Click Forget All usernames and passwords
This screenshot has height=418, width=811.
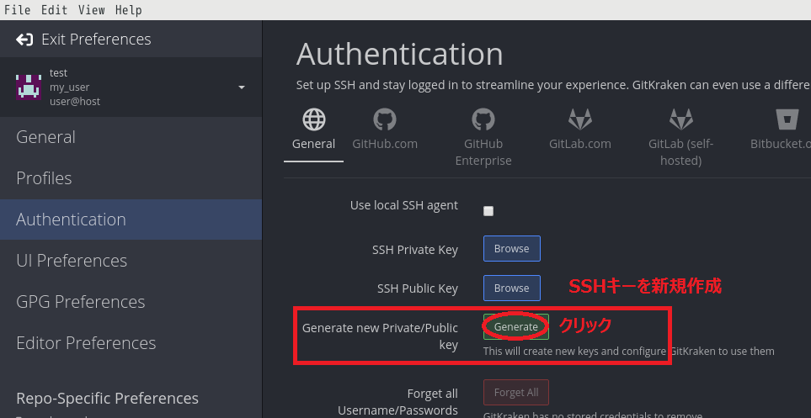point(515,393)
